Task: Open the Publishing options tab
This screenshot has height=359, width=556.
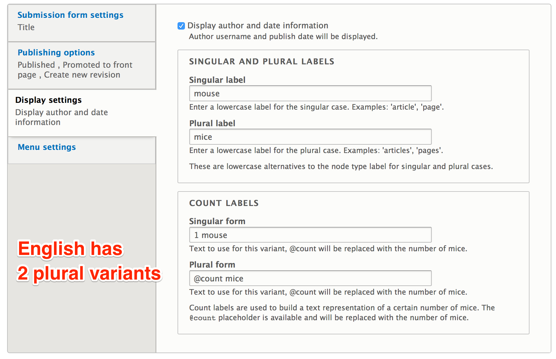Action: pyautogui.click(x=56, y=52)
